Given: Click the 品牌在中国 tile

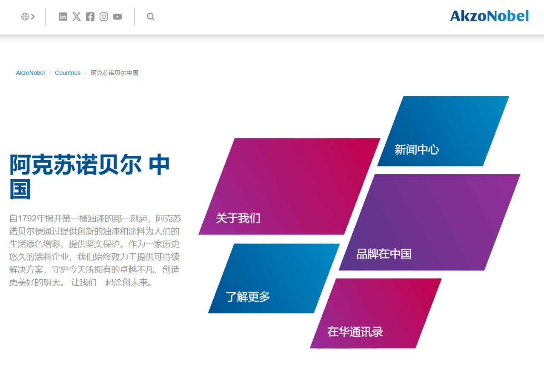Looking at the screenshot, I should click(384, 254).
